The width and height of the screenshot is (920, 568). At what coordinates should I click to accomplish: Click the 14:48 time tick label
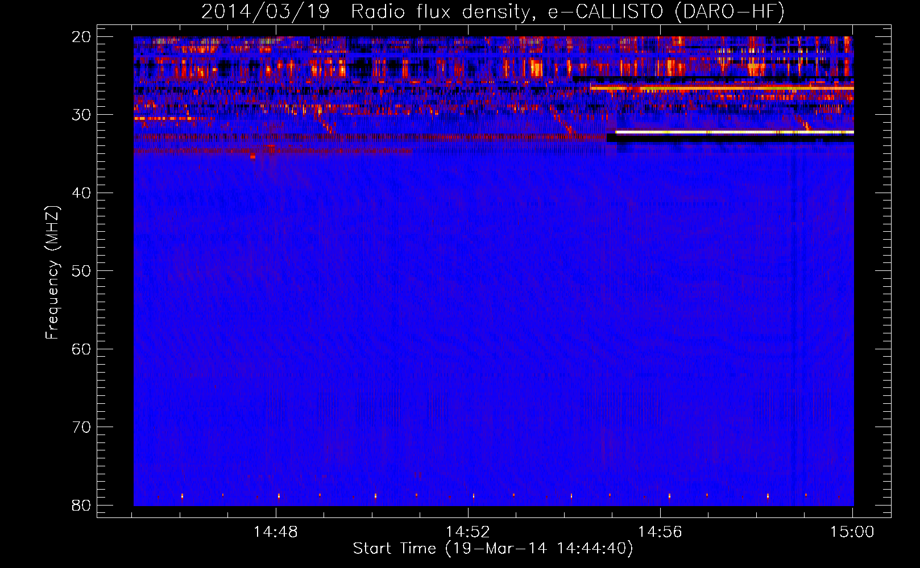coord(276,532)
